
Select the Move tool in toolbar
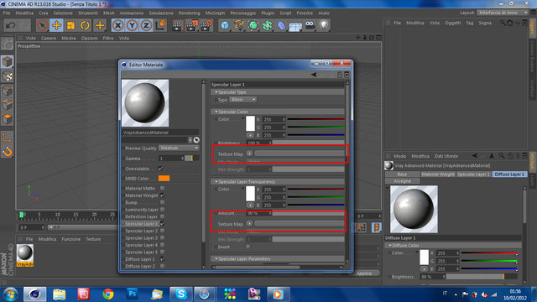click(x=56, y=25)
